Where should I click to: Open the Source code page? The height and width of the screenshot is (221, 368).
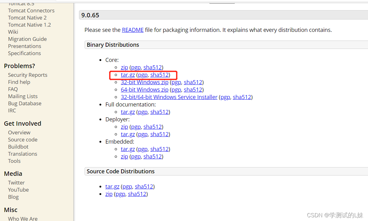point(23,140)
